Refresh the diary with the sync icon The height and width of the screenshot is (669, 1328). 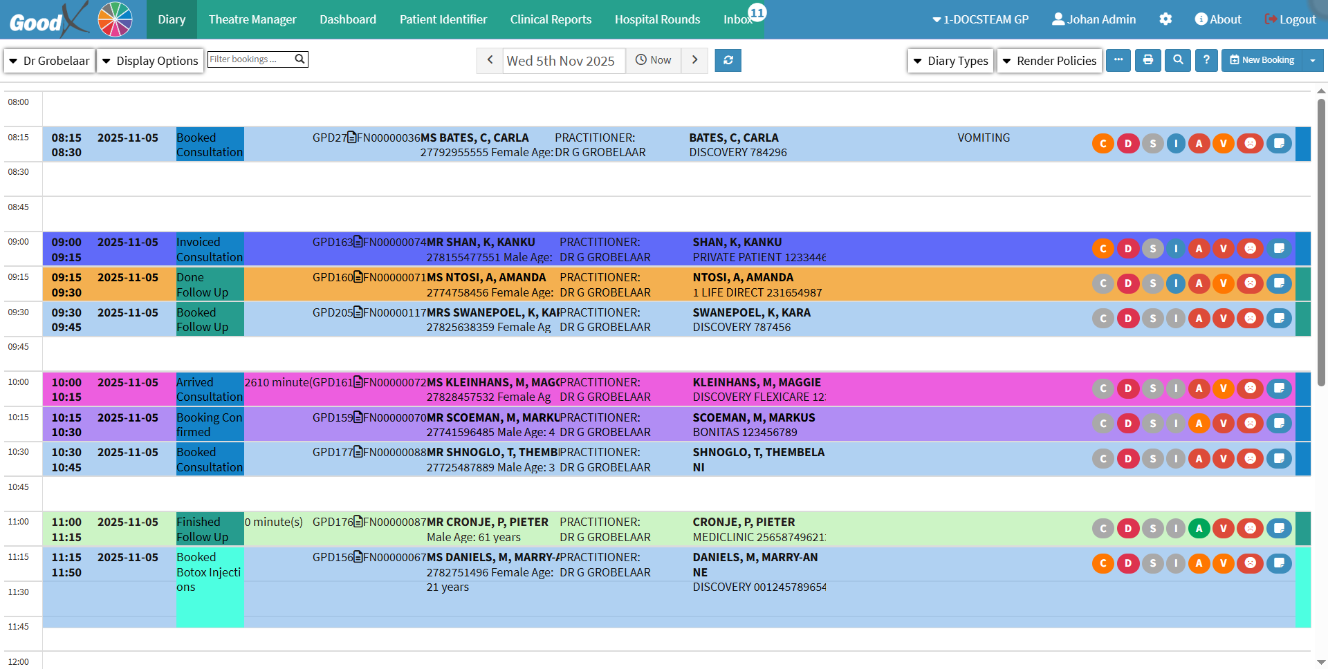(x=728, y=61)
